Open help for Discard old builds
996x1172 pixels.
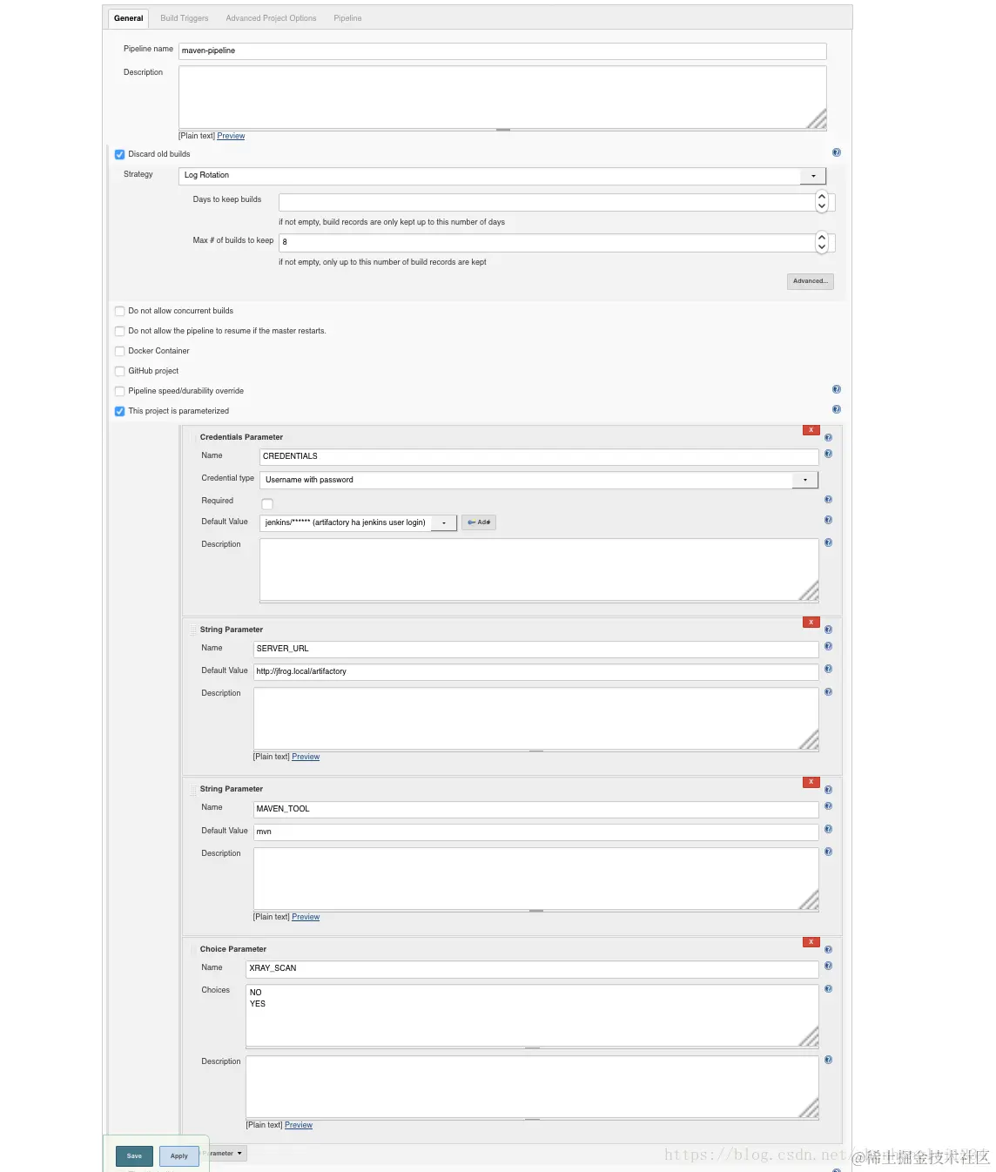click(836, 152)
